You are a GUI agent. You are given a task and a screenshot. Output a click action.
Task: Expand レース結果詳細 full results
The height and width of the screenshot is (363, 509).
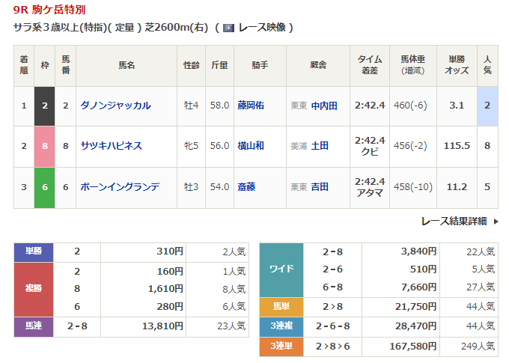[x=454, y=221]
